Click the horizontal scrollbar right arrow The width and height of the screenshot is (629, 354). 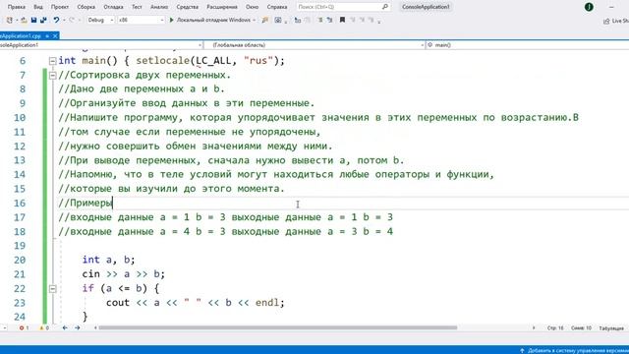tap(534, 327)
